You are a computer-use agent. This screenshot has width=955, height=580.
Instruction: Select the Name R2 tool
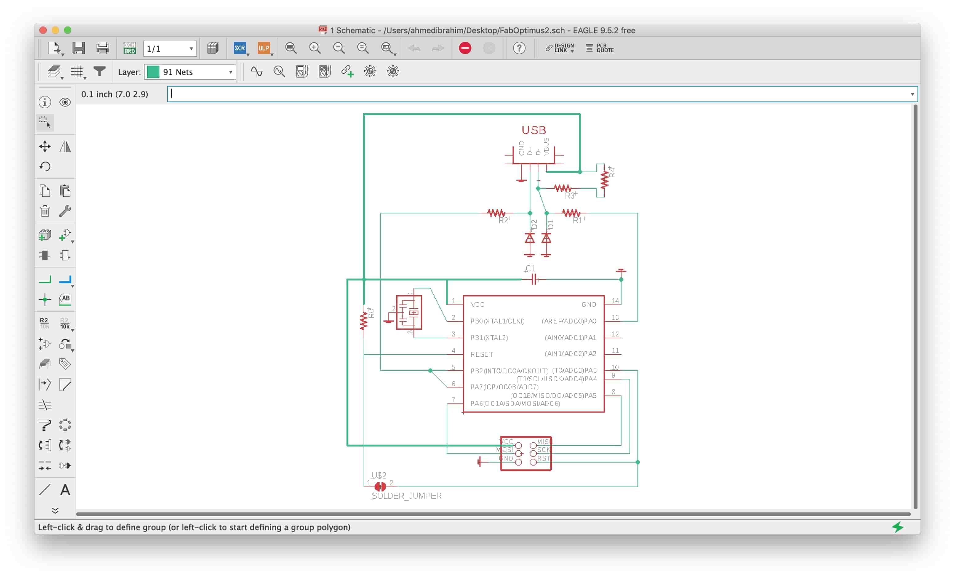point(45,323)
